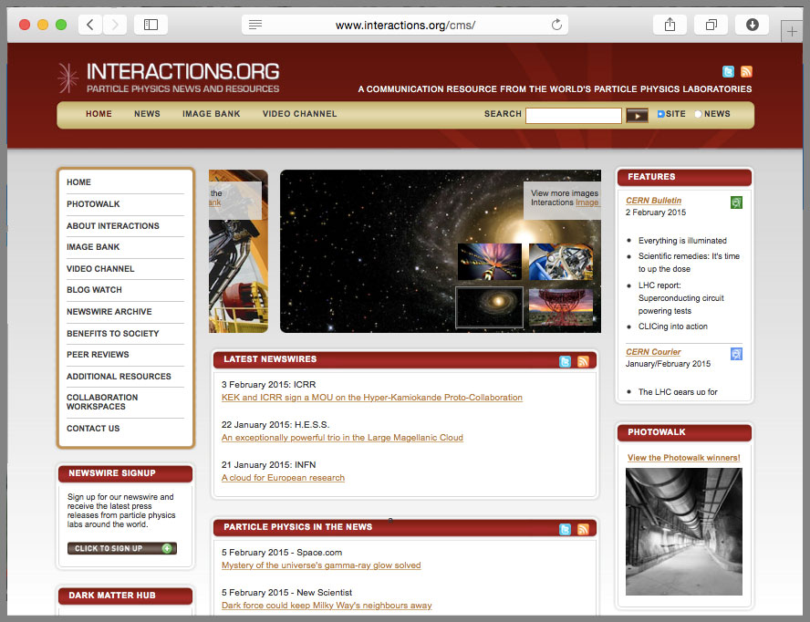Open the KEK and ICRR MOU newswire link
810x622 pixels.
tap(372, 398)
